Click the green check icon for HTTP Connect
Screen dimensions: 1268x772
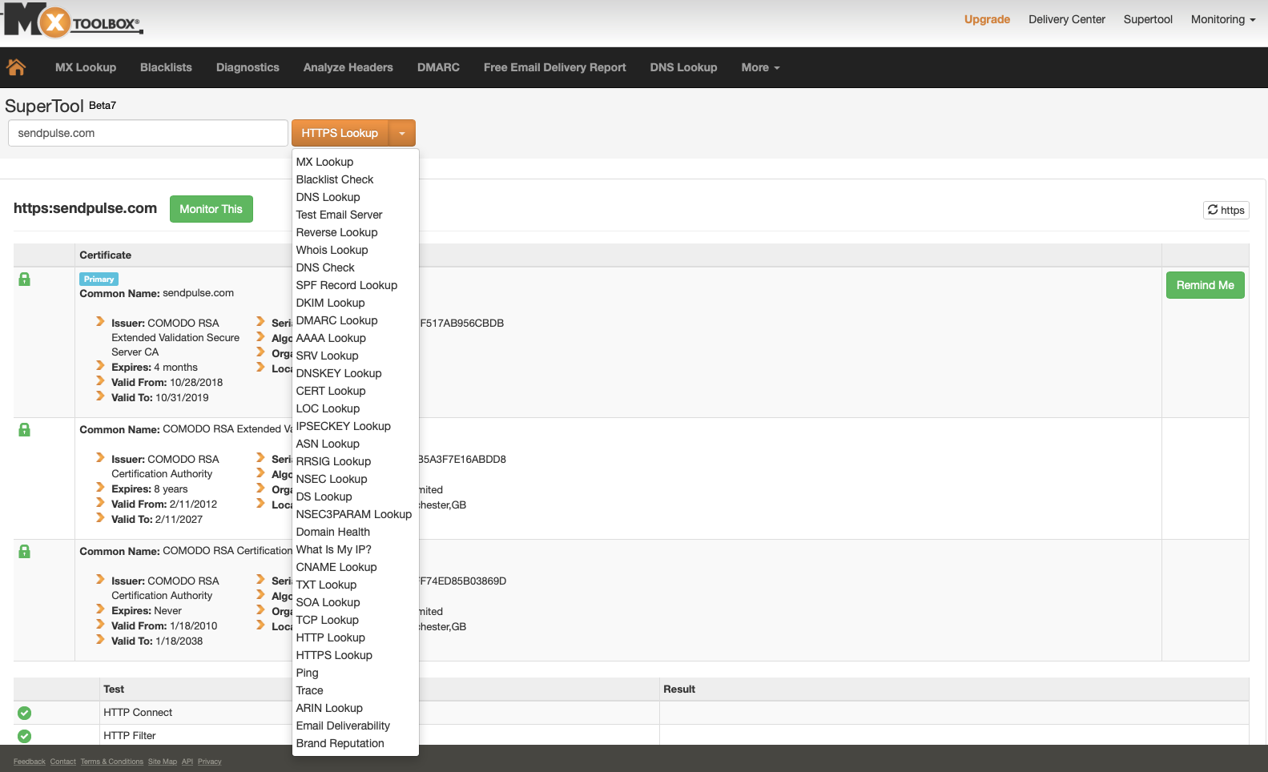coord(25,713)
